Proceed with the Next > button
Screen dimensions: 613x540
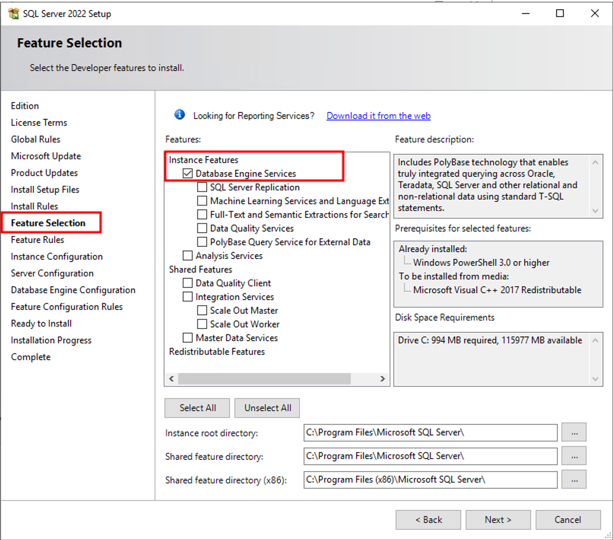(x=498, y=520)
